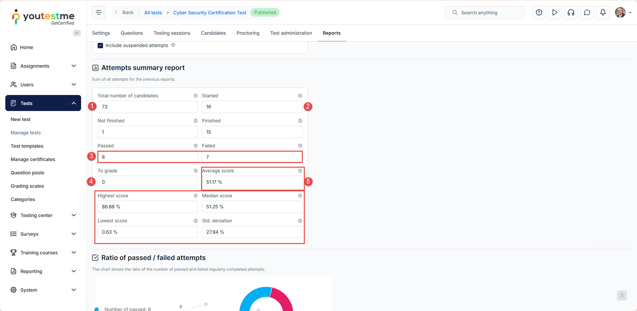637x311 pixels.
Task: Open the headset support icon
Action: 571,12
